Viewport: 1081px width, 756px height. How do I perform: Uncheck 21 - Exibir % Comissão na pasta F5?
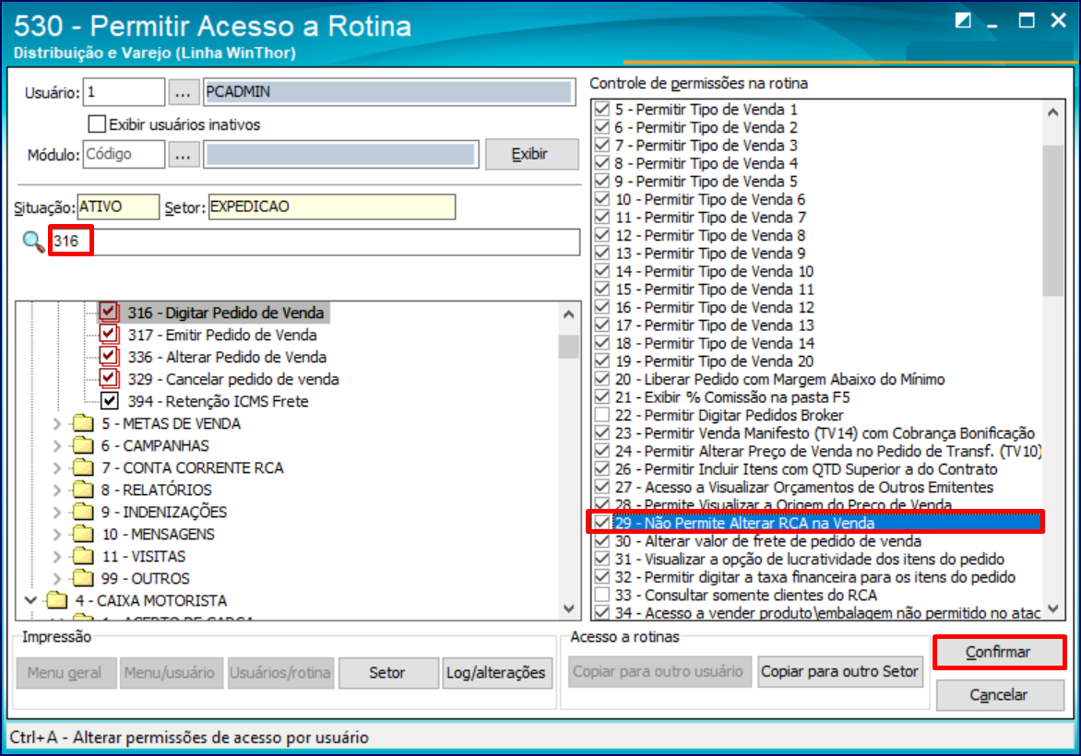pos(602,397)
